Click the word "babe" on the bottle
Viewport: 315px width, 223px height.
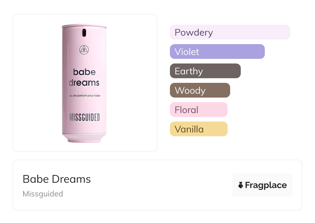pyautogui.click(x=84, y=72)
